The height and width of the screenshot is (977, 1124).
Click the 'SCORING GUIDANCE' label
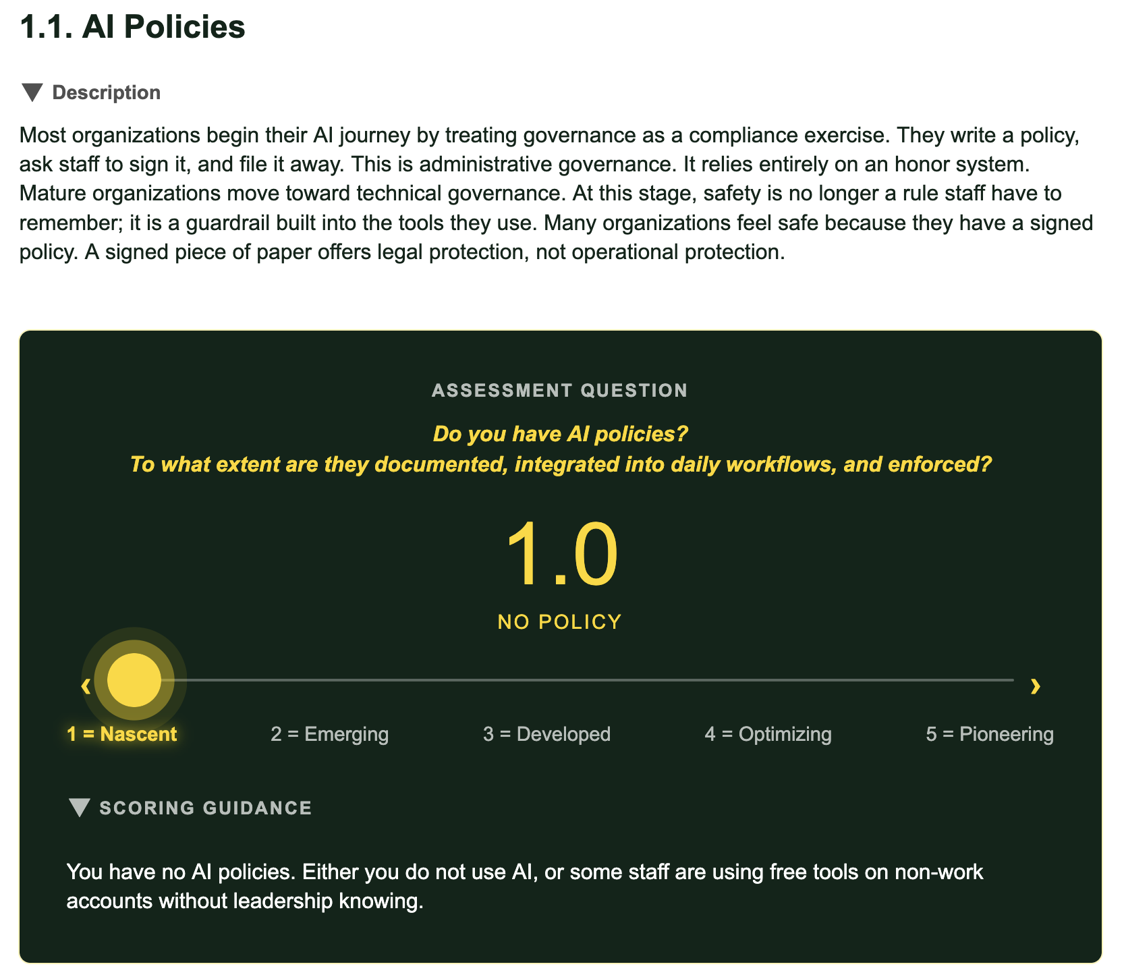pyautogui.click(x=206, y=808)
